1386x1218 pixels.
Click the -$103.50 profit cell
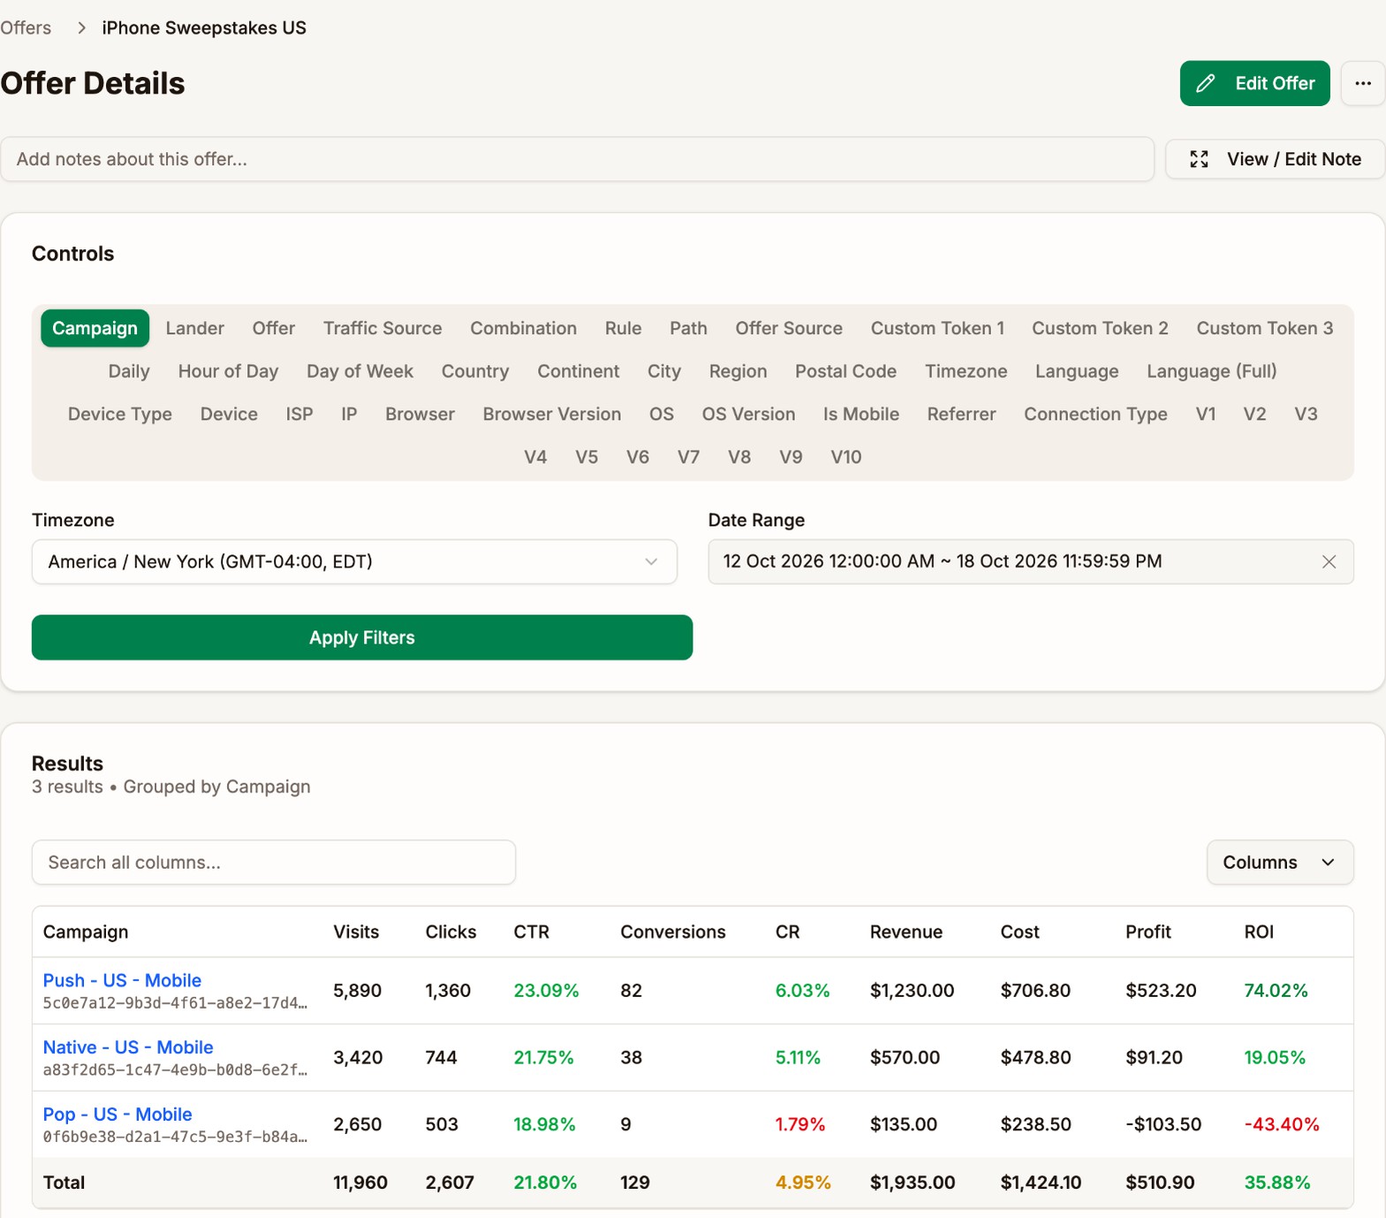pyautogui.click(x=1163, y=1124)
